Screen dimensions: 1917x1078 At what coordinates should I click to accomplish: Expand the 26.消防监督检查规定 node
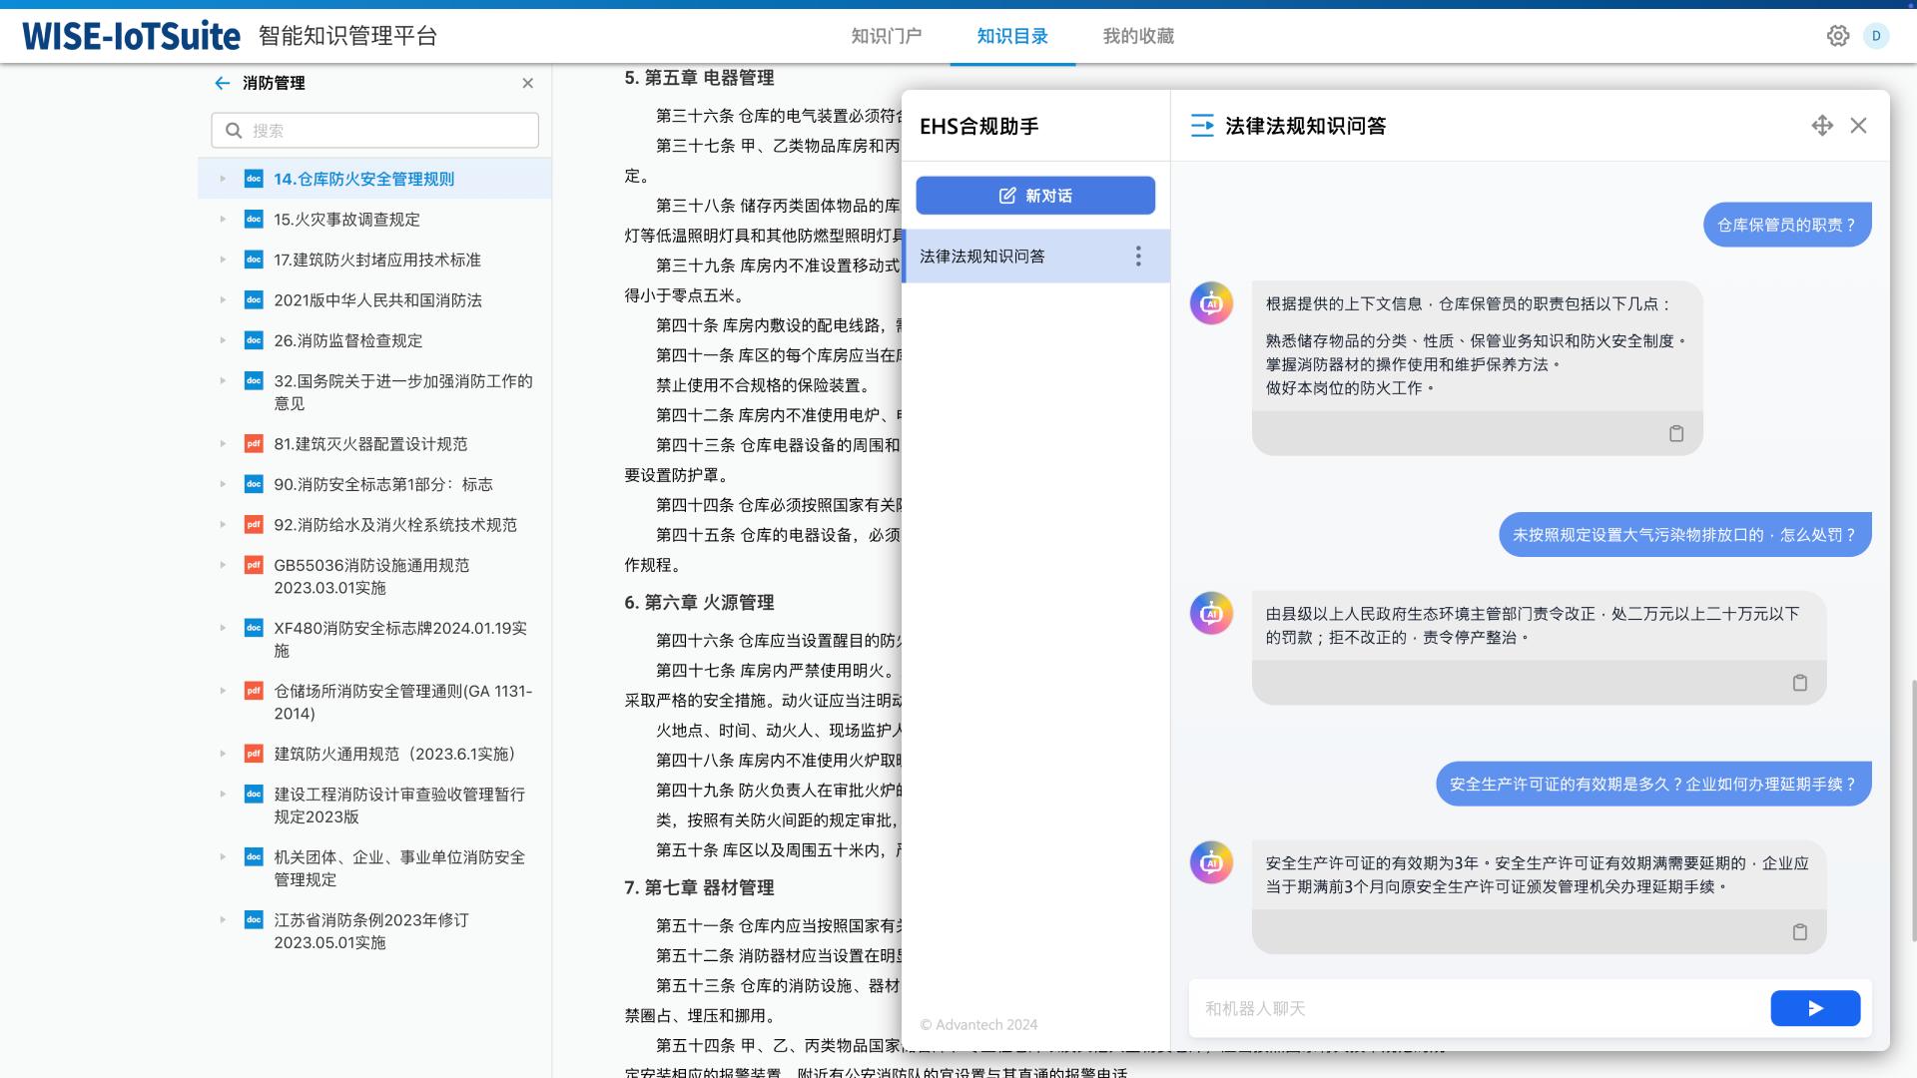pos(223,340)
